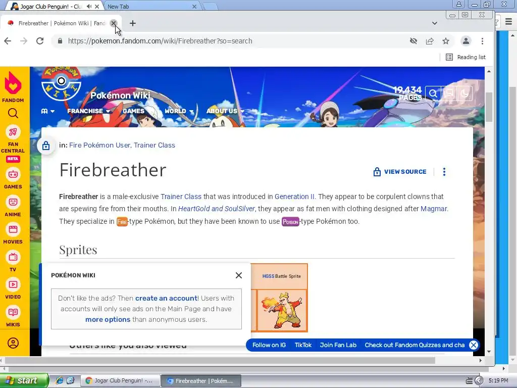This screenshot has height=388, width=517.
Task: Add a new tab in Chrome
Action: (x=133, y=23)
